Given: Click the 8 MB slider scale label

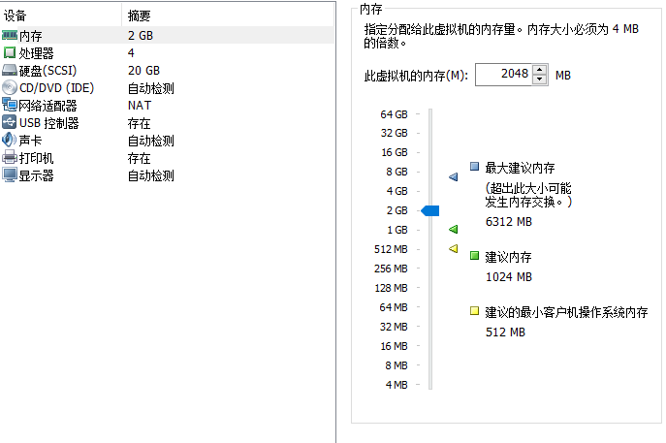Looking at the screenshot, I should tap(396, 365).
